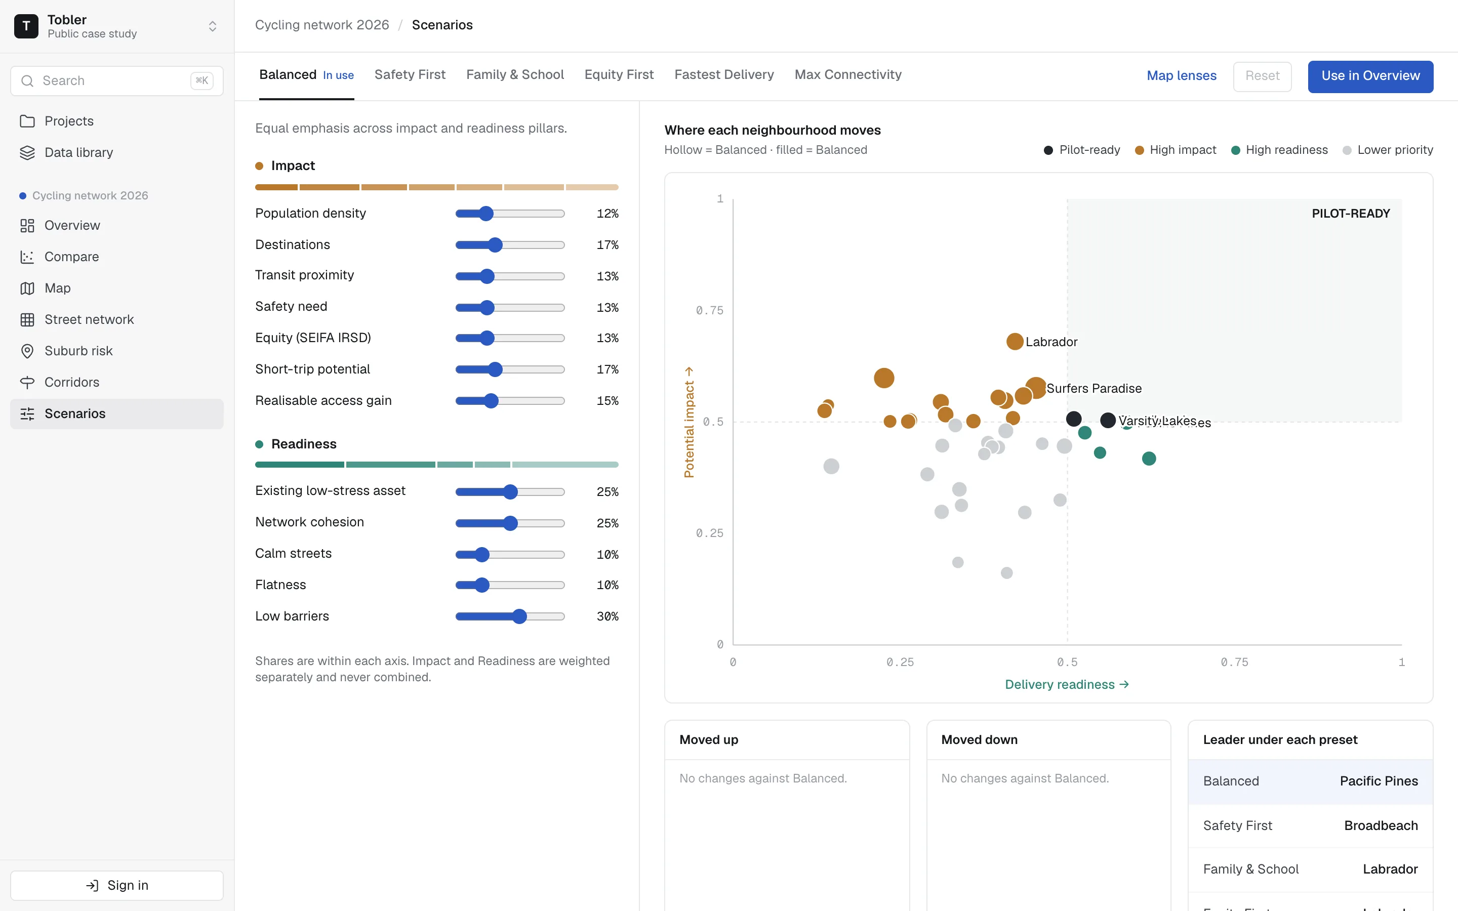
Task: Expand the Tobler workspace switcher chevrons
Action: (x=213, y=26)
